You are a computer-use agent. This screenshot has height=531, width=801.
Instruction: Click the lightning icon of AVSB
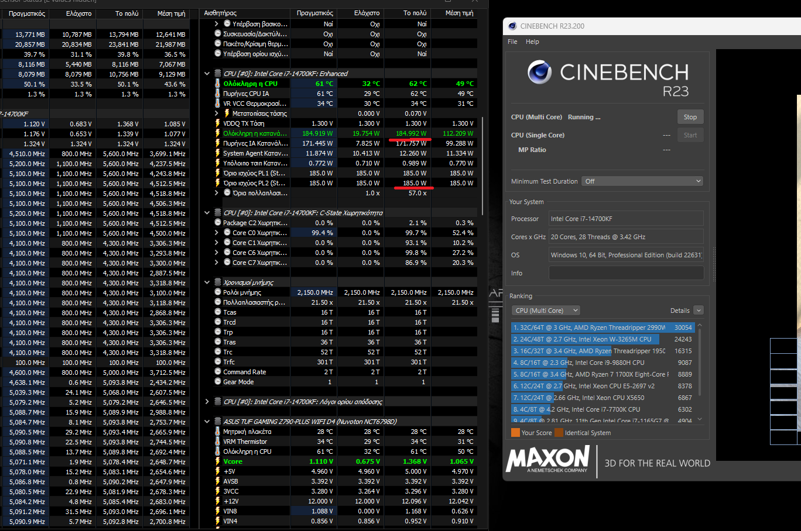pos(218,481)
